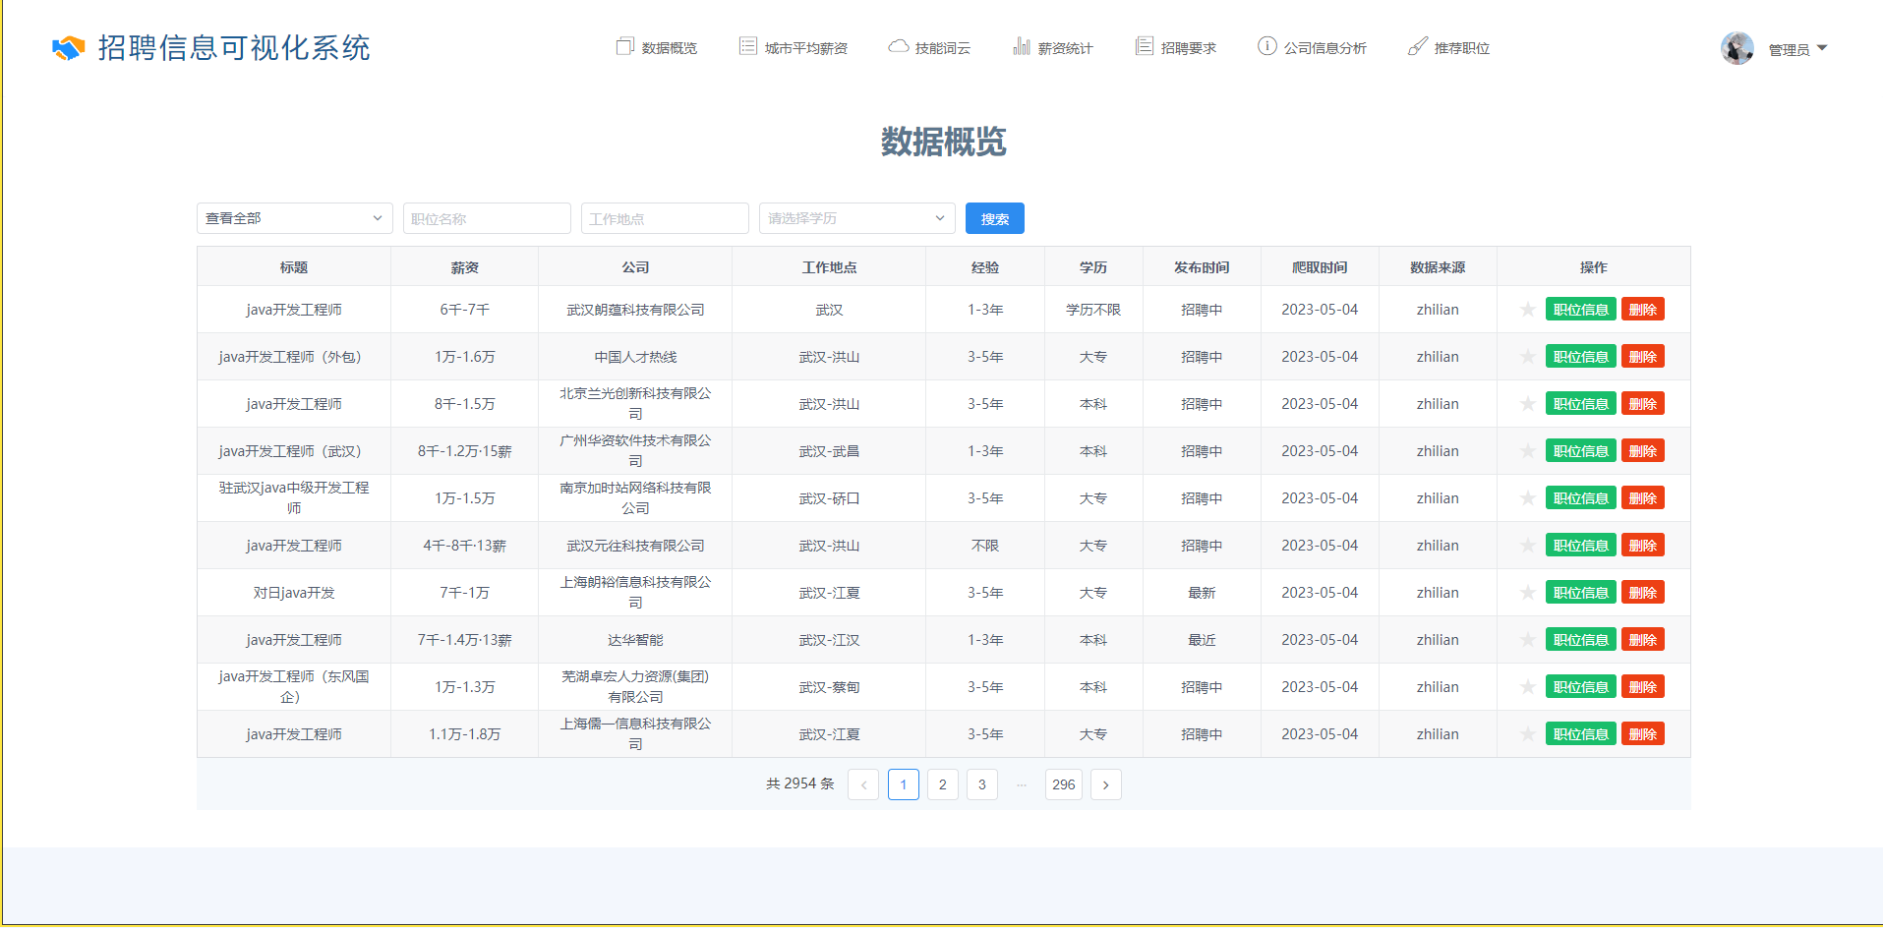The height and width of the screenshot is (928, 1883).
Task: Delete the 中国人才热线 row
Action: click(x=1643, y=357)
